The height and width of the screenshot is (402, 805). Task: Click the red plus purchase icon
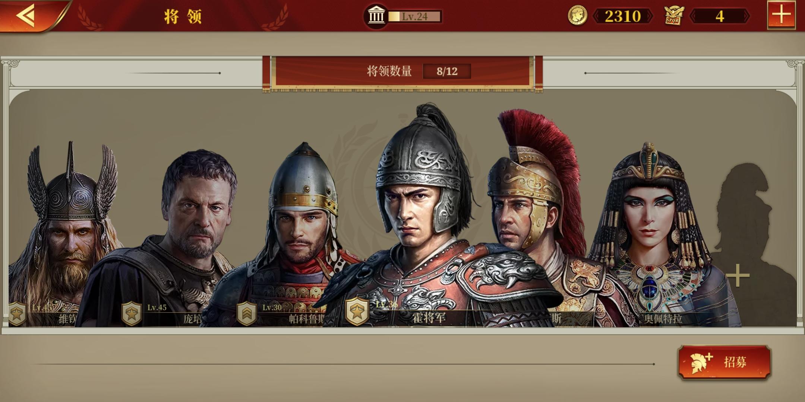(781, 15)
